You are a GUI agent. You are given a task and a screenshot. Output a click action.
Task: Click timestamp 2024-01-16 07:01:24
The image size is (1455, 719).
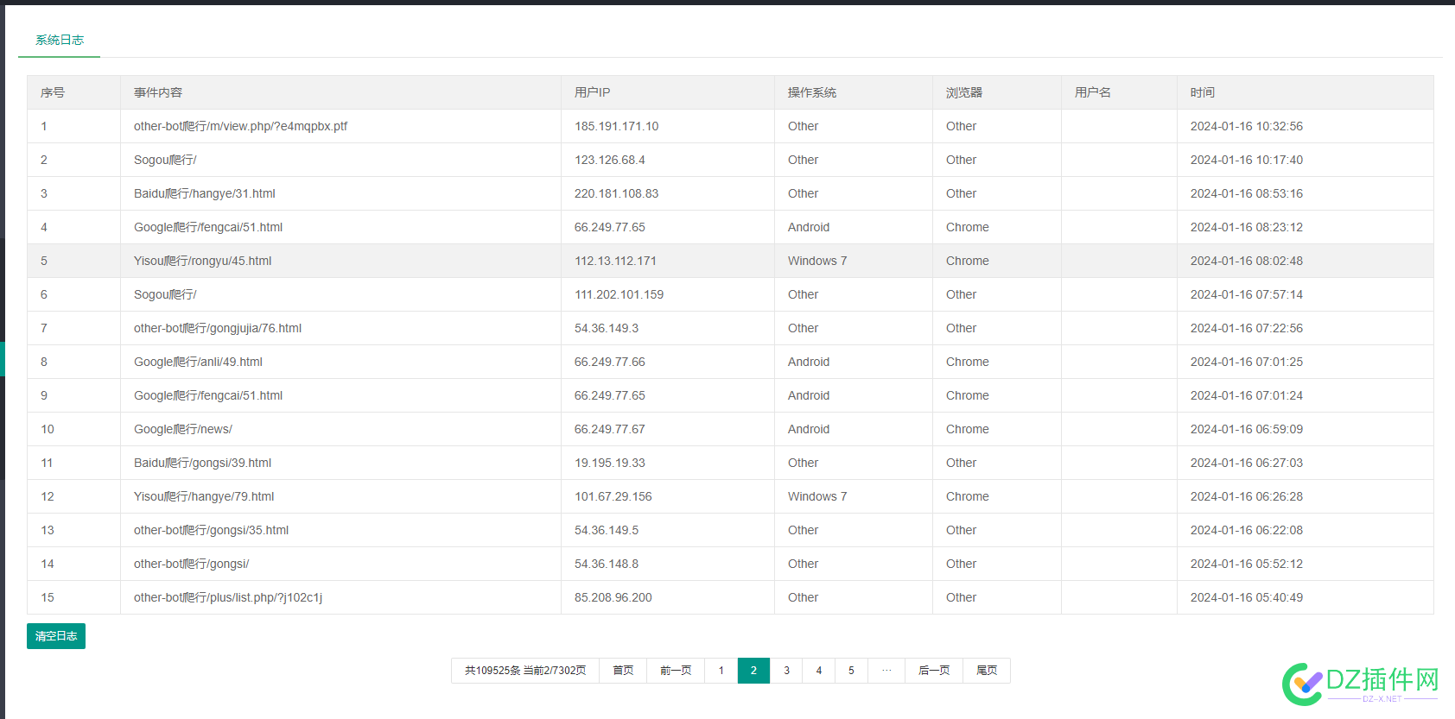pos(1247,395)
